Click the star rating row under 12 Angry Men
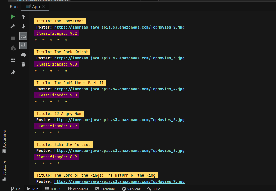 click(x=47, y=132)
